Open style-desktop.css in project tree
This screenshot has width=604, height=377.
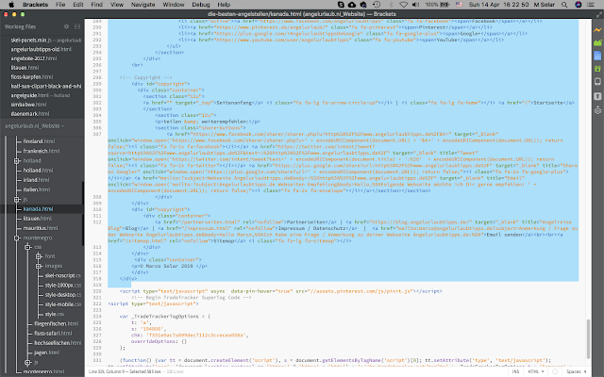(63, 295)
